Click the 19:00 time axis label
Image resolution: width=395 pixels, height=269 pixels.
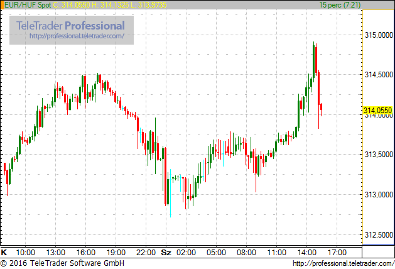116,253
